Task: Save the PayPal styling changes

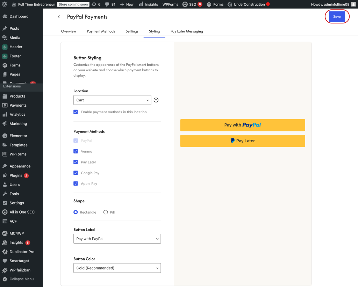Action: coord(337,17)
